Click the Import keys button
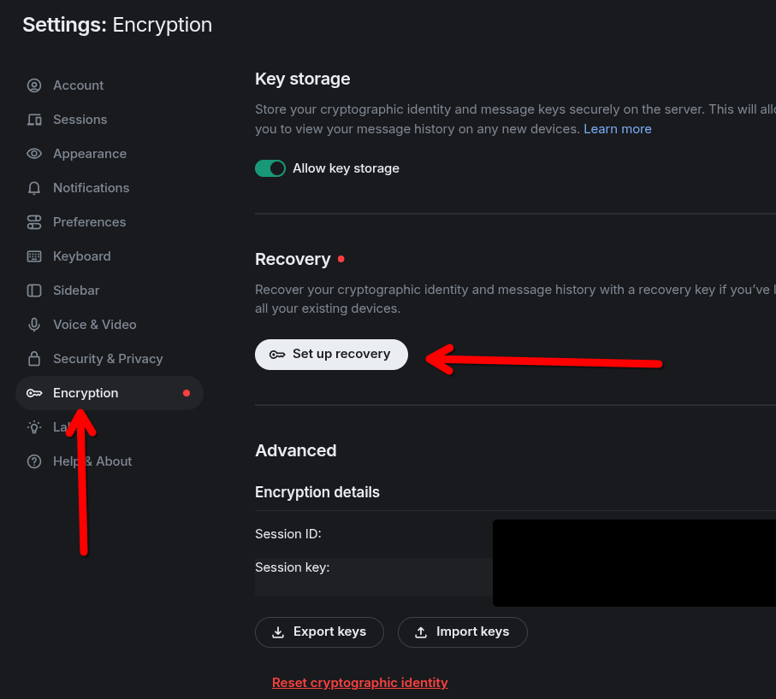The height and width of the screenshot is (699, 776). 462,631
